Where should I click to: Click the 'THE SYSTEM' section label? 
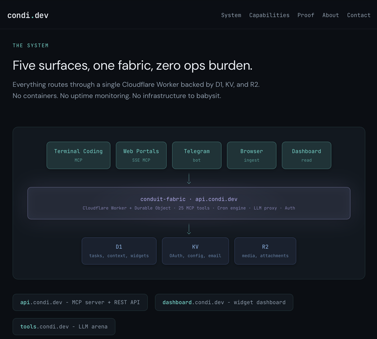[x=31, y=45]
